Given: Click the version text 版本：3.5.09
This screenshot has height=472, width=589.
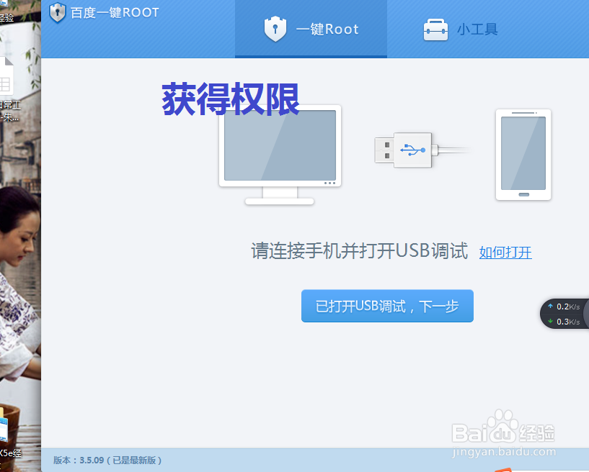Looking at the screenshot, I should point(79,460).
